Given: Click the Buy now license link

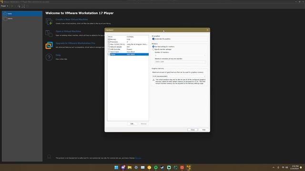Looking at the screenshot, I should (x=138, y=158).
